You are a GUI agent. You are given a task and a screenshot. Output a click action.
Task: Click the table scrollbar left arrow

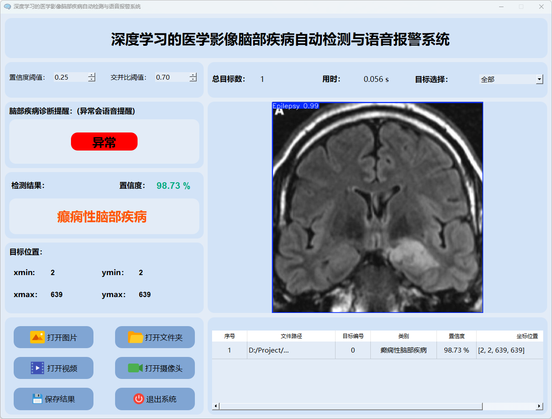[216, 406]
